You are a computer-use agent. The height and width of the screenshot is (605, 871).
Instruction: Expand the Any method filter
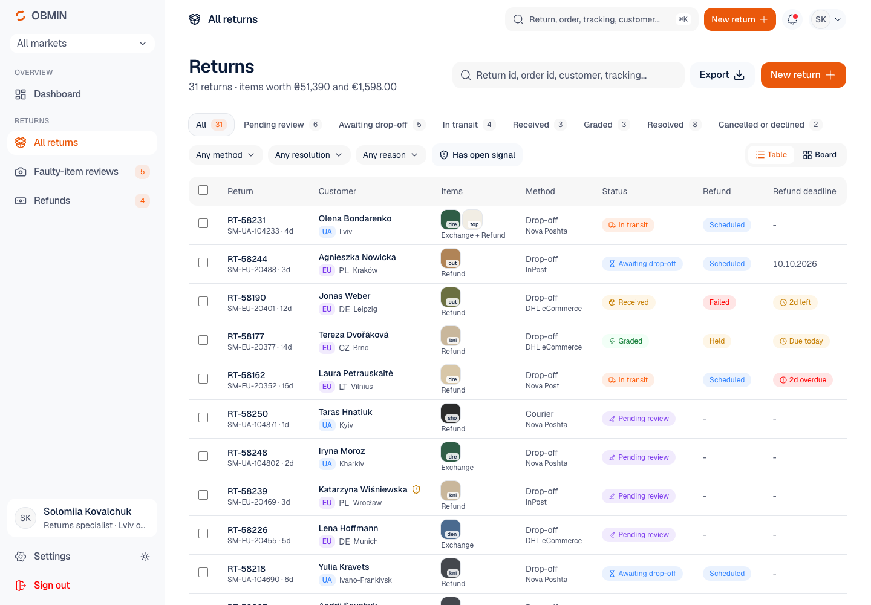pyautogui.click(x=226, y=155)
